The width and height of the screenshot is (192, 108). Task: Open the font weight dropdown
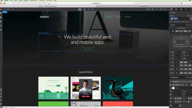point(178,85)
